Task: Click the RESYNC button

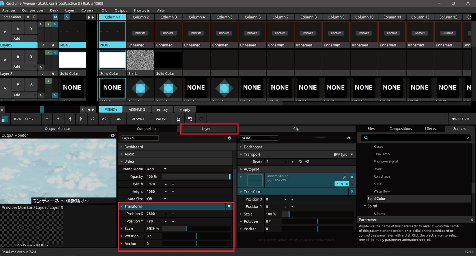Action: 138,119
